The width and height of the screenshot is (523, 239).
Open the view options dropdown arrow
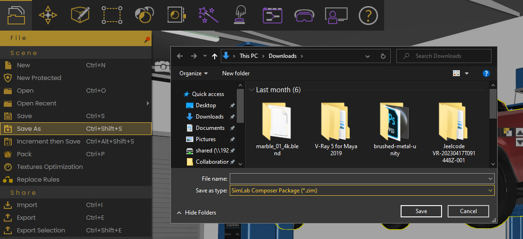(x=467, y=73)
